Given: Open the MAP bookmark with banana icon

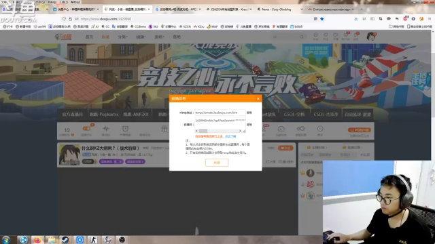Looking at the screenshot, I should tap(212, 26).
